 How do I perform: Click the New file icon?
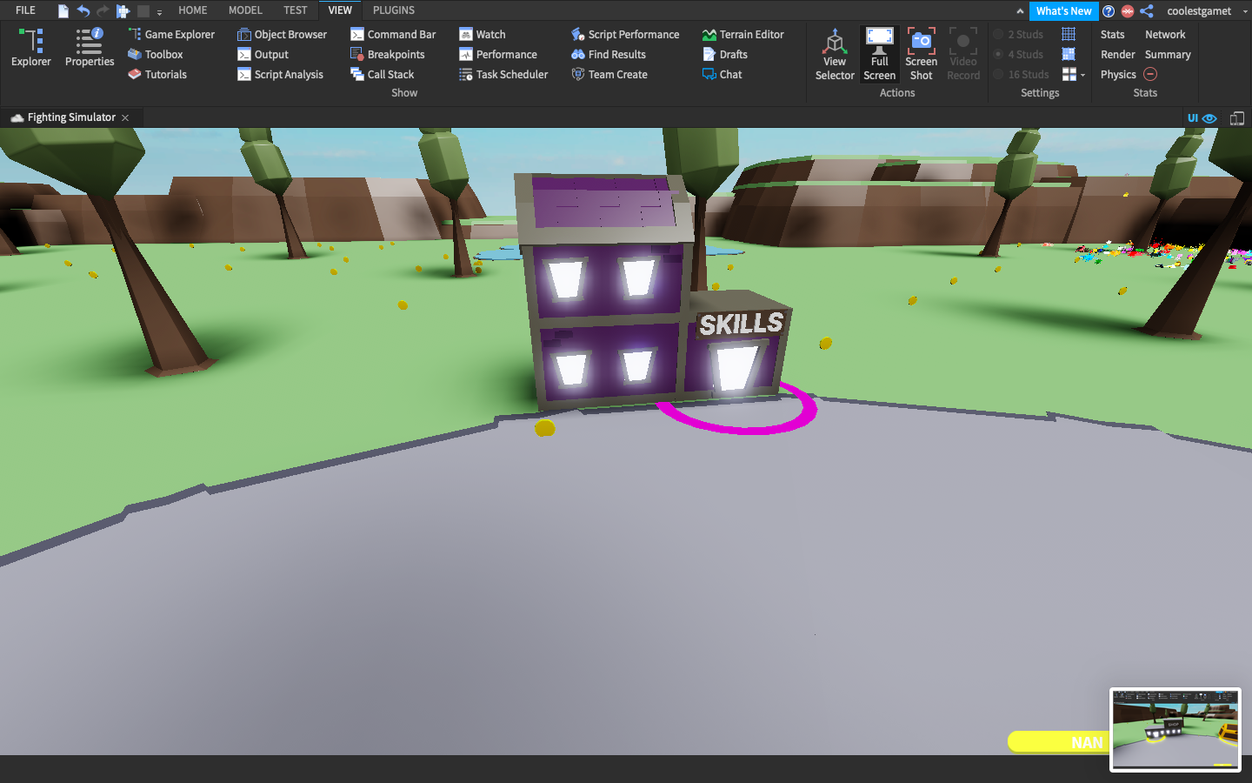(63, 10)
